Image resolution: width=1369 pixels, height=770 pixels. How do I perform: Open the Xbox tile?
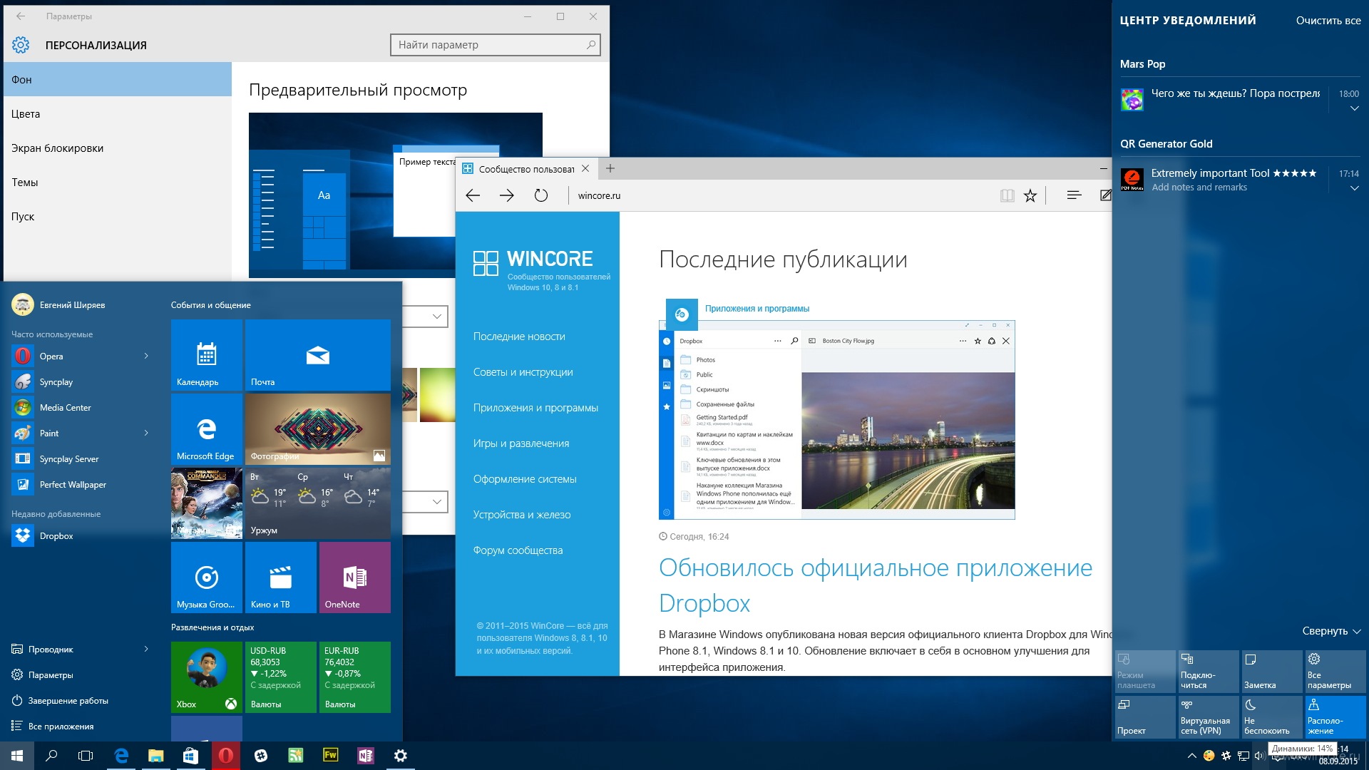207,677
